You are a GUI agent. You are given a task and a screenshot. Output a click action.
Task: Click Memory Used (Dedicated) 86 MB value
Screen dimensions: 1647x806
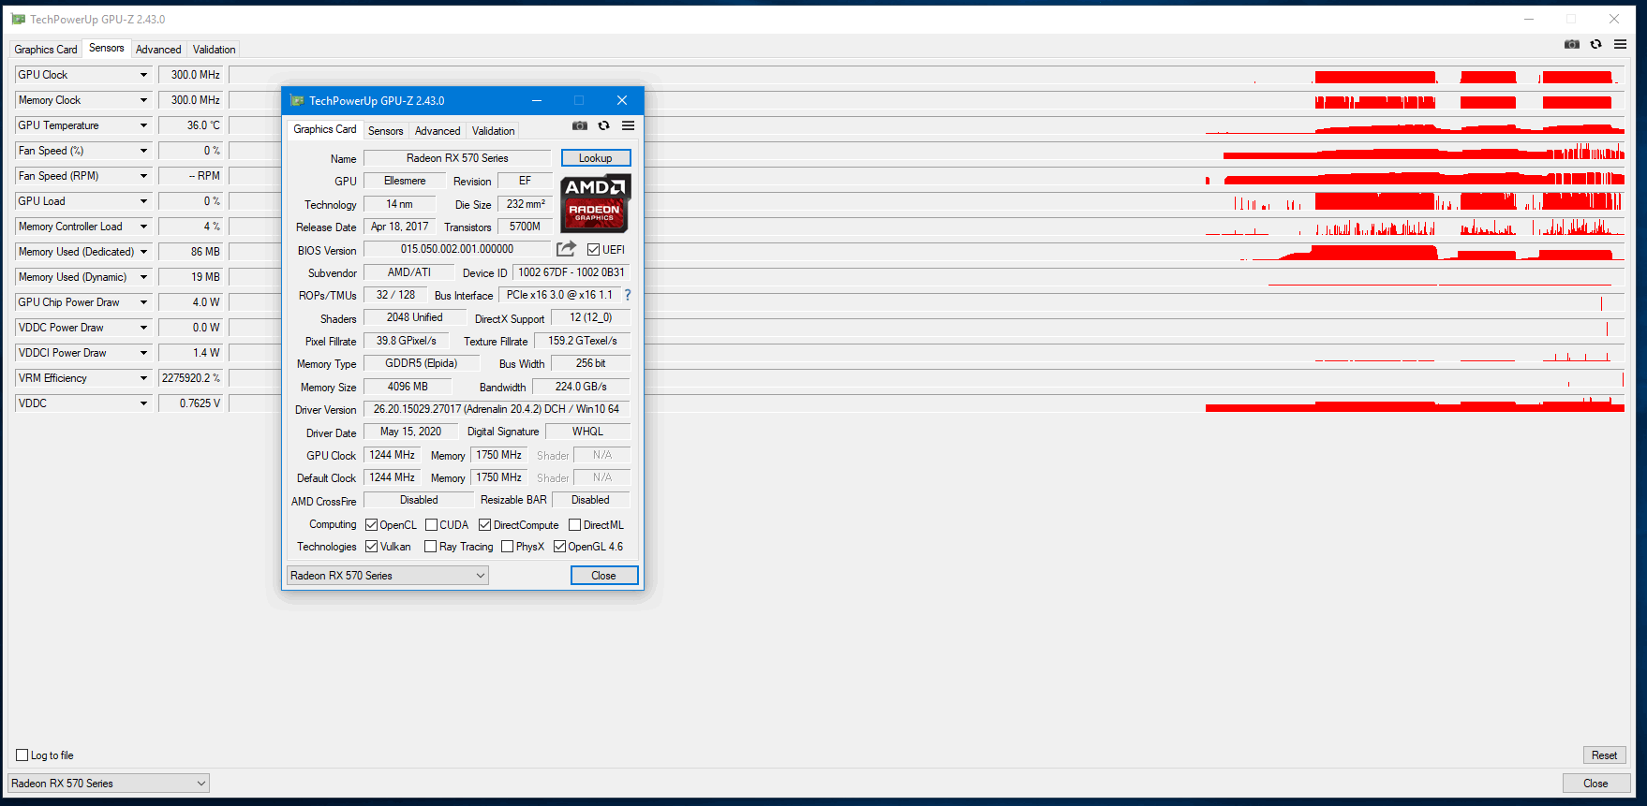coord(191,252)
